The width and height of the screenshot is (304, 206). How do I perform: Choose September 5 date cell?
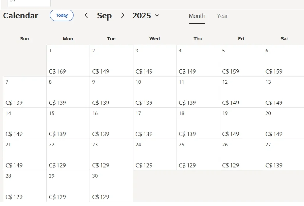coord(241,61)
